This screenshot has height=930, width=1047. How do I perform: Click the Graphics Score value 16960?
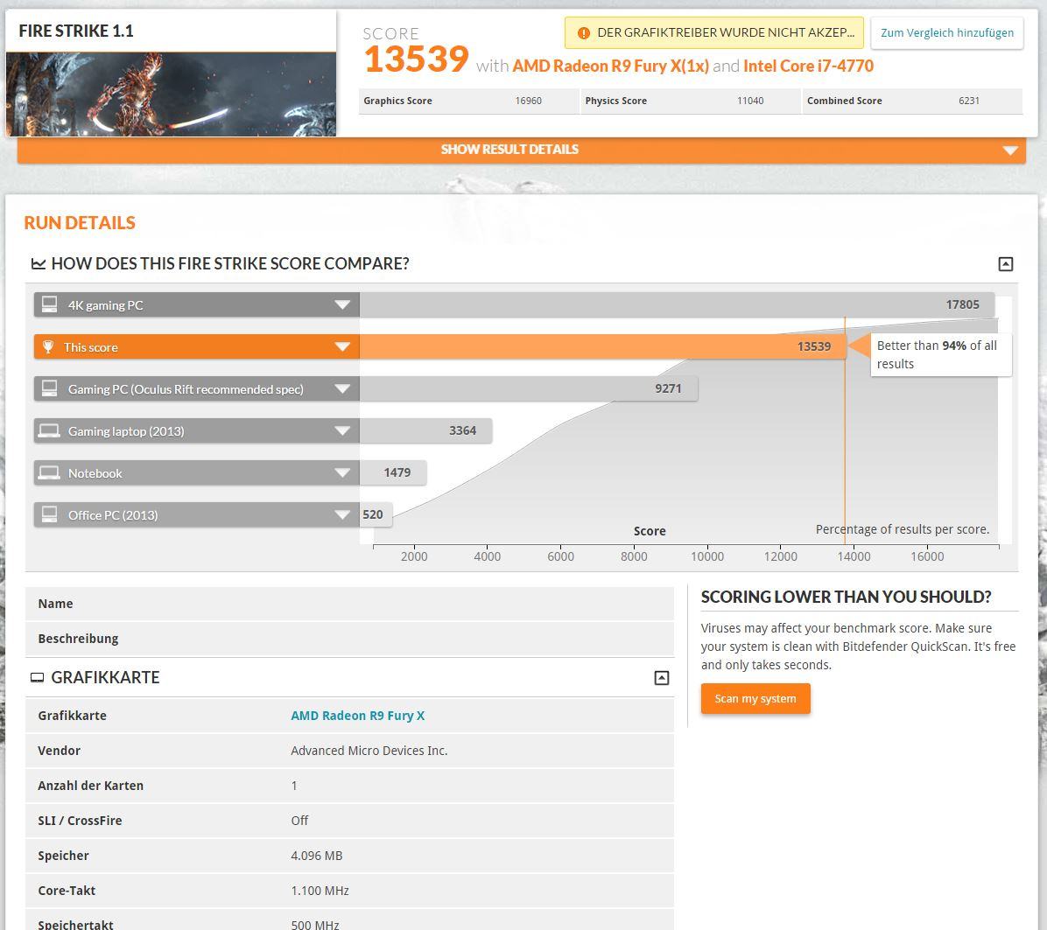[528, 101]
